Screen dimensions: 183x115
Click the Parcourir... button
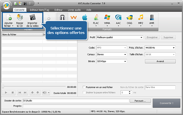(140, 101)
